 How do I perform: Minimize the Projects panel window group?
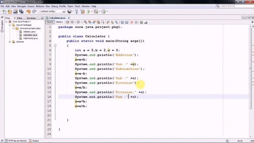tap(42, 18)
